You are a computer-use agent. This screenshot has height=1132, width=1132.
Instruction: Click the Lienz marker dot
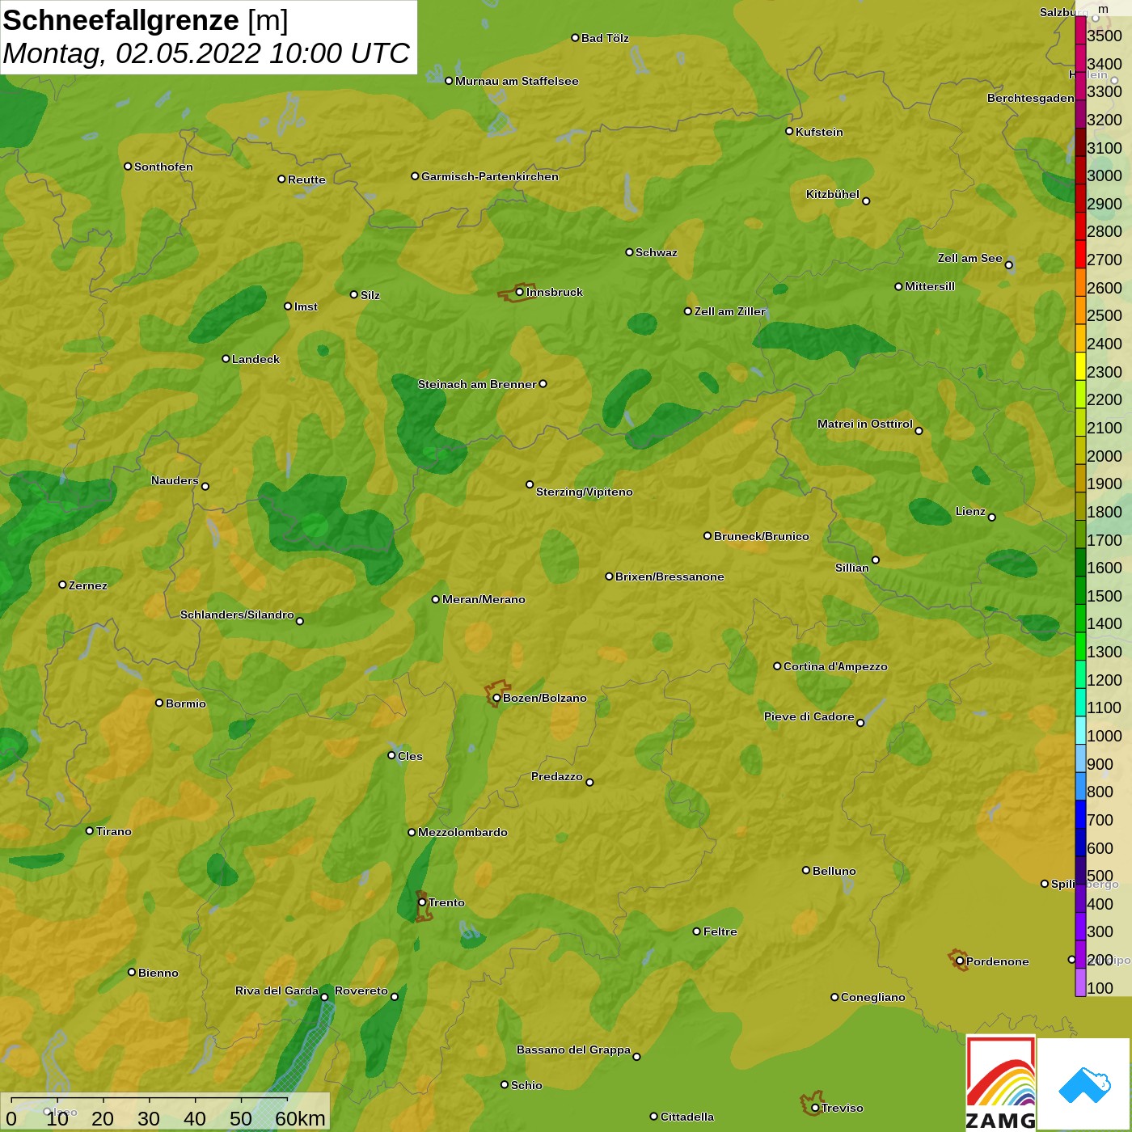click(992, 517)
